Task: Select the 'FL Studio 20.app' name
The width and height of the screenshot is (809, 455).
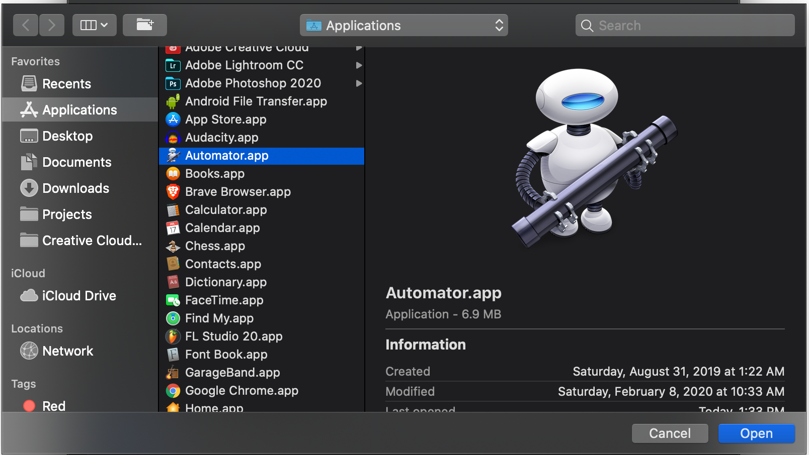Action: (234, 336)
